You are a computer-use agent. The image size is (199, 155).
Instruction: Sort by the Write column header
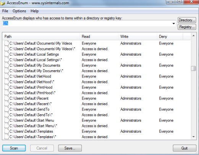pyautogui.click(x=138, y=36)
